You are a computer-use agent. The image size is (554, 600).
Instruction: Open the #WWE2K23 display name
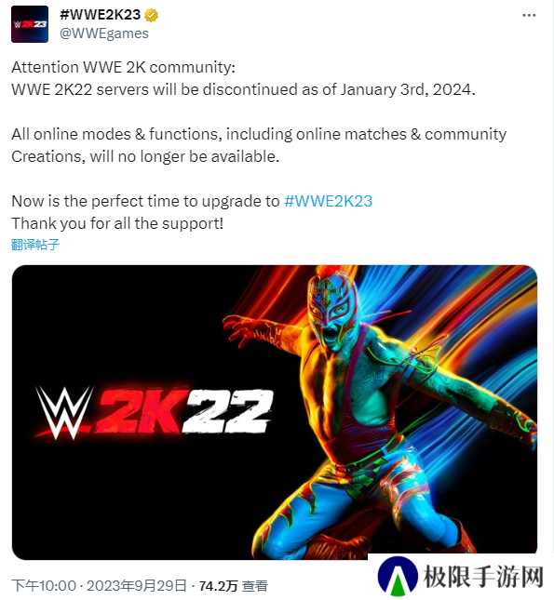pos(101,15)
